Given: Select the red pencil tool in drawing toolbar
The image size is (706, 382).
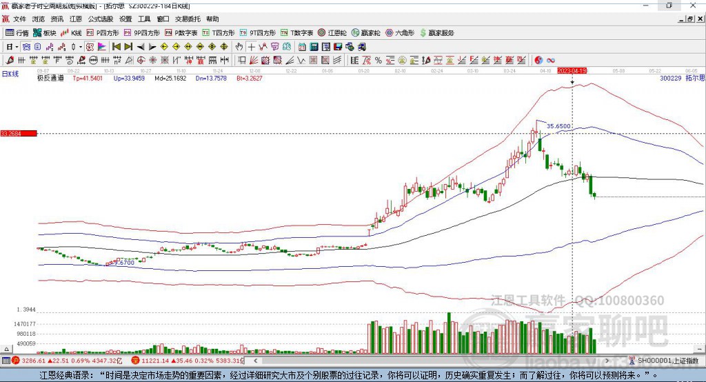Looking at the screenshot, I should 10,61.
